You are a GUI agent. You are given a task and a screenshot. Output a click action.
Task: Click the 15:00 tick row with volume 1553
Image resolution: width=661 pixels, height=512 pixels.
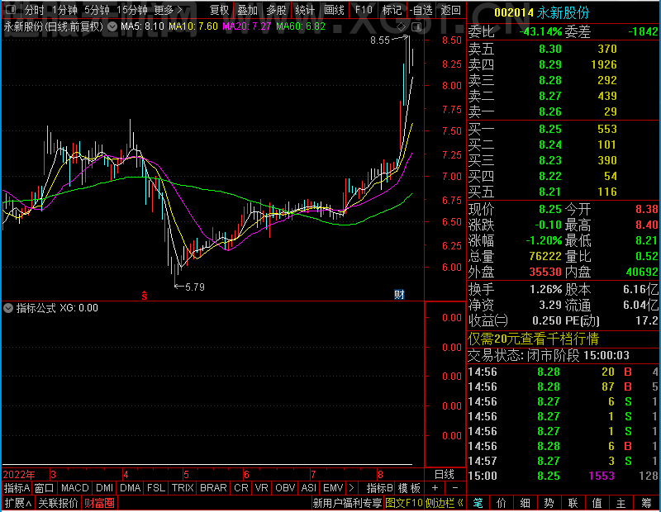563,476
